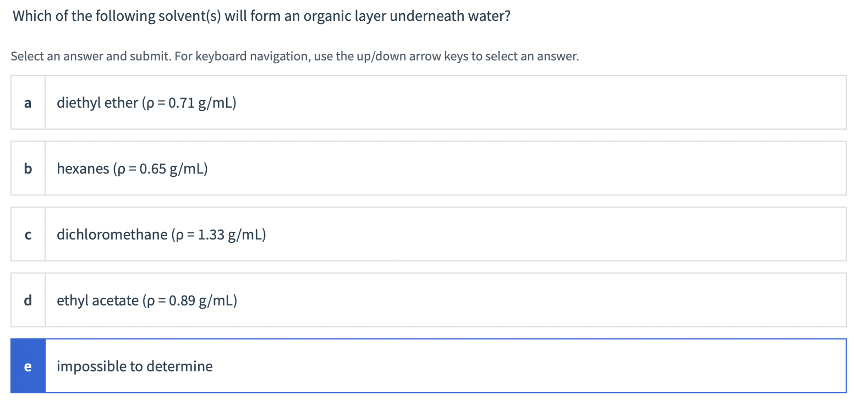Click the letter label 'a'

(28, 102)
